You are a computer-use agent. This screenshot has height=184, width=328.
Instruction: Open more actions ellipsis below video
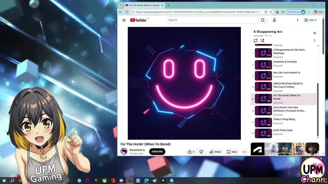tap(244, 152)
